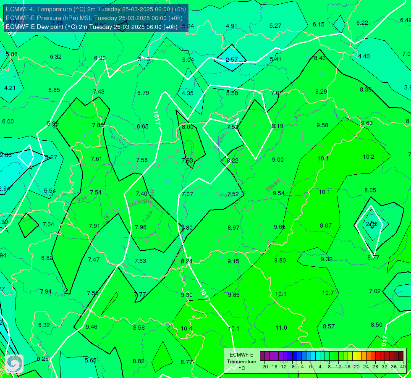Select the ECMWF-E Dew point 2m layer title
The image size is (411, 378).
click(x=92, y=27)
